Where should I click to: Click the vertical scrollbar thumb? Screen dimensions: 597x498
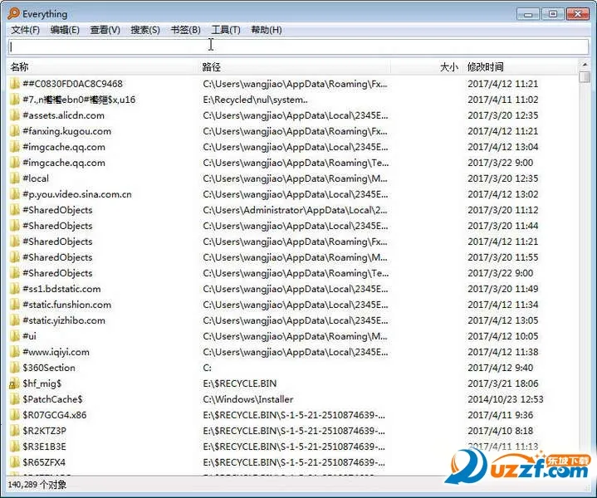[x=585, y=76]
